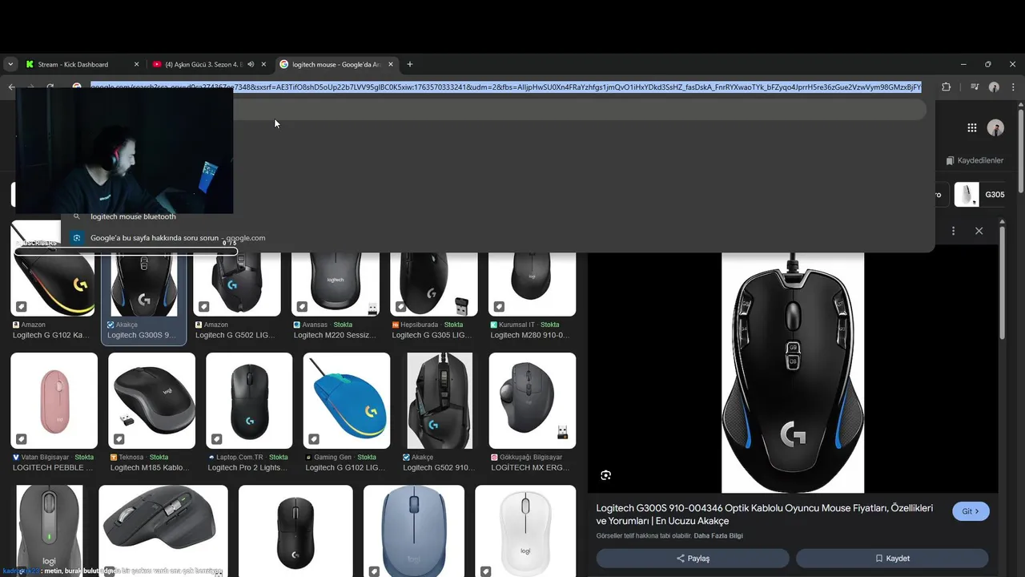Close the image preview panel
The image size is (1025, 577).
(979, 231)
